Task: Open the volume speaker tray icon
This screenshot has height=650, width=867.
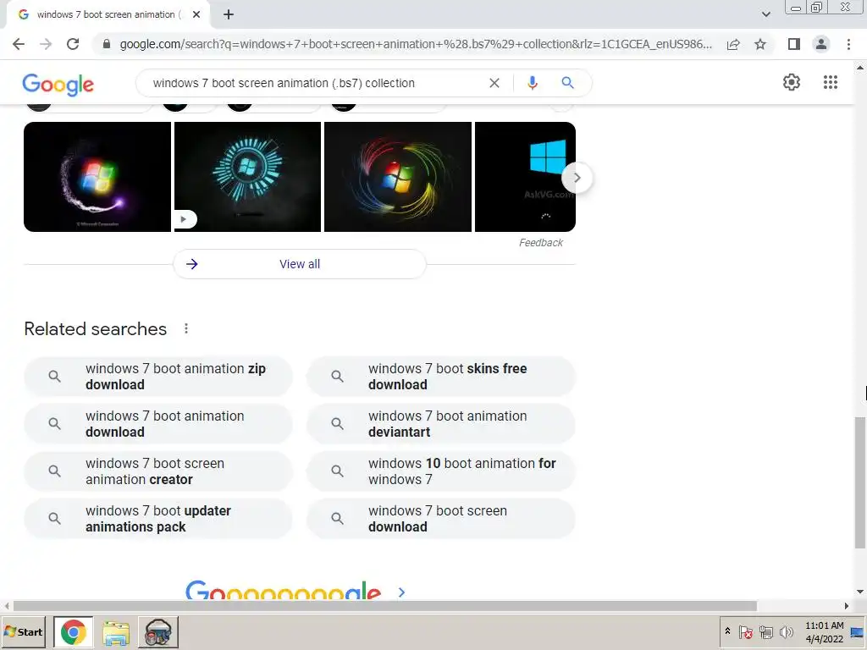Action: coord(786,631)
